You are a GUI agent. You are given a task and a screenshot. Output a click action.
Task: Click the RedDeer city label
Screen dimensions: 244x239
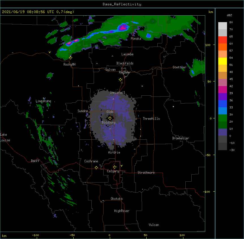pos(125,72)
